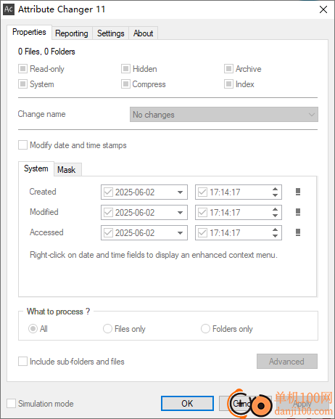
Task: Open the Created date picker dropdown
Action: click(x=180, y=192)
